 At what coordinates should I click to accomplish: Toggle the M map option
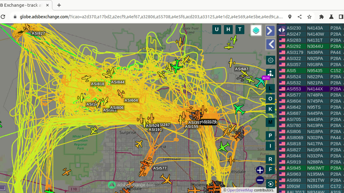pos(270,122)
